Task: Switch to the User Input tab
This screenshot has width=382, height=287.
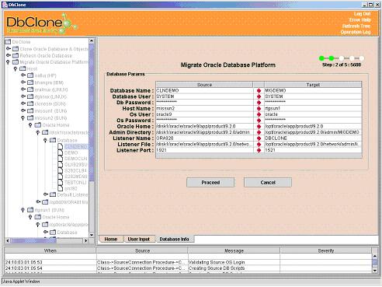Action: 139,239
